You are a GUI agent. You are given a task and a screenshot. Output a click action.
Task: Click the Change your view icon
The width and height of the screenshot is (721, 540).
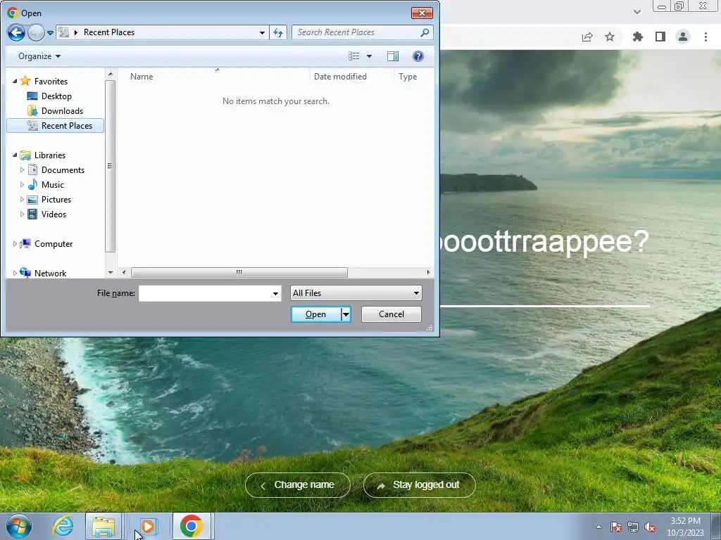point(353,56)
